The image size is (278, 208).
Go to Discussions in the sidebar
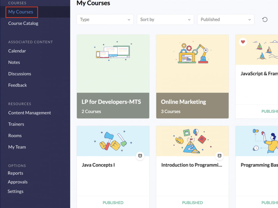pyautogui.click(x=19, y=74)
